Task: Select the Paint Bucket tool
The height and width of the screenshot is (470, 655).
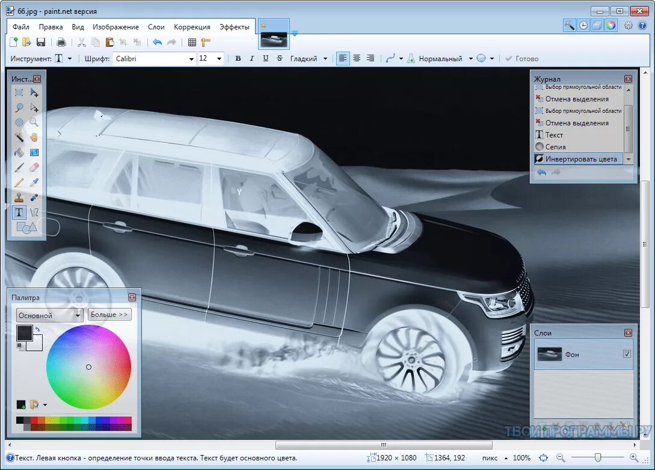Action: coord(19,152)
